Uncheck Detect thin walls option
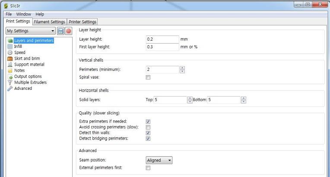Image resolution: width=330 pixels, height=177 pixels. point(148,133)
